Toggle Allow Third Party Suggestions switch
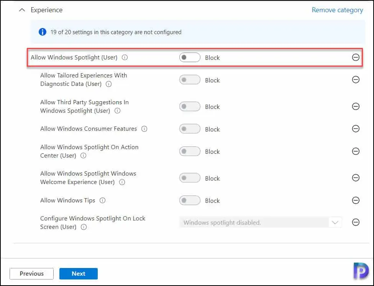Image resolution: width=374 pixels, height=286 pixels. click(x=190, y=107)
